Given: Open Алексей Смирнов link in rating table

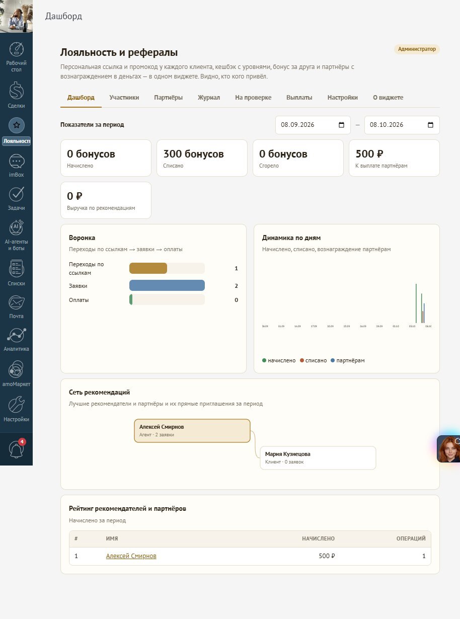Looking at the screenshot, I should click(x=131, y=556).
